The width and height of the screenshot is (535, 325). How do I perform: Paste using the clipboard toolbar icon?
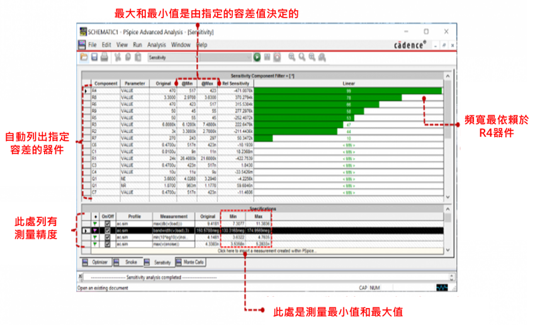138,57
